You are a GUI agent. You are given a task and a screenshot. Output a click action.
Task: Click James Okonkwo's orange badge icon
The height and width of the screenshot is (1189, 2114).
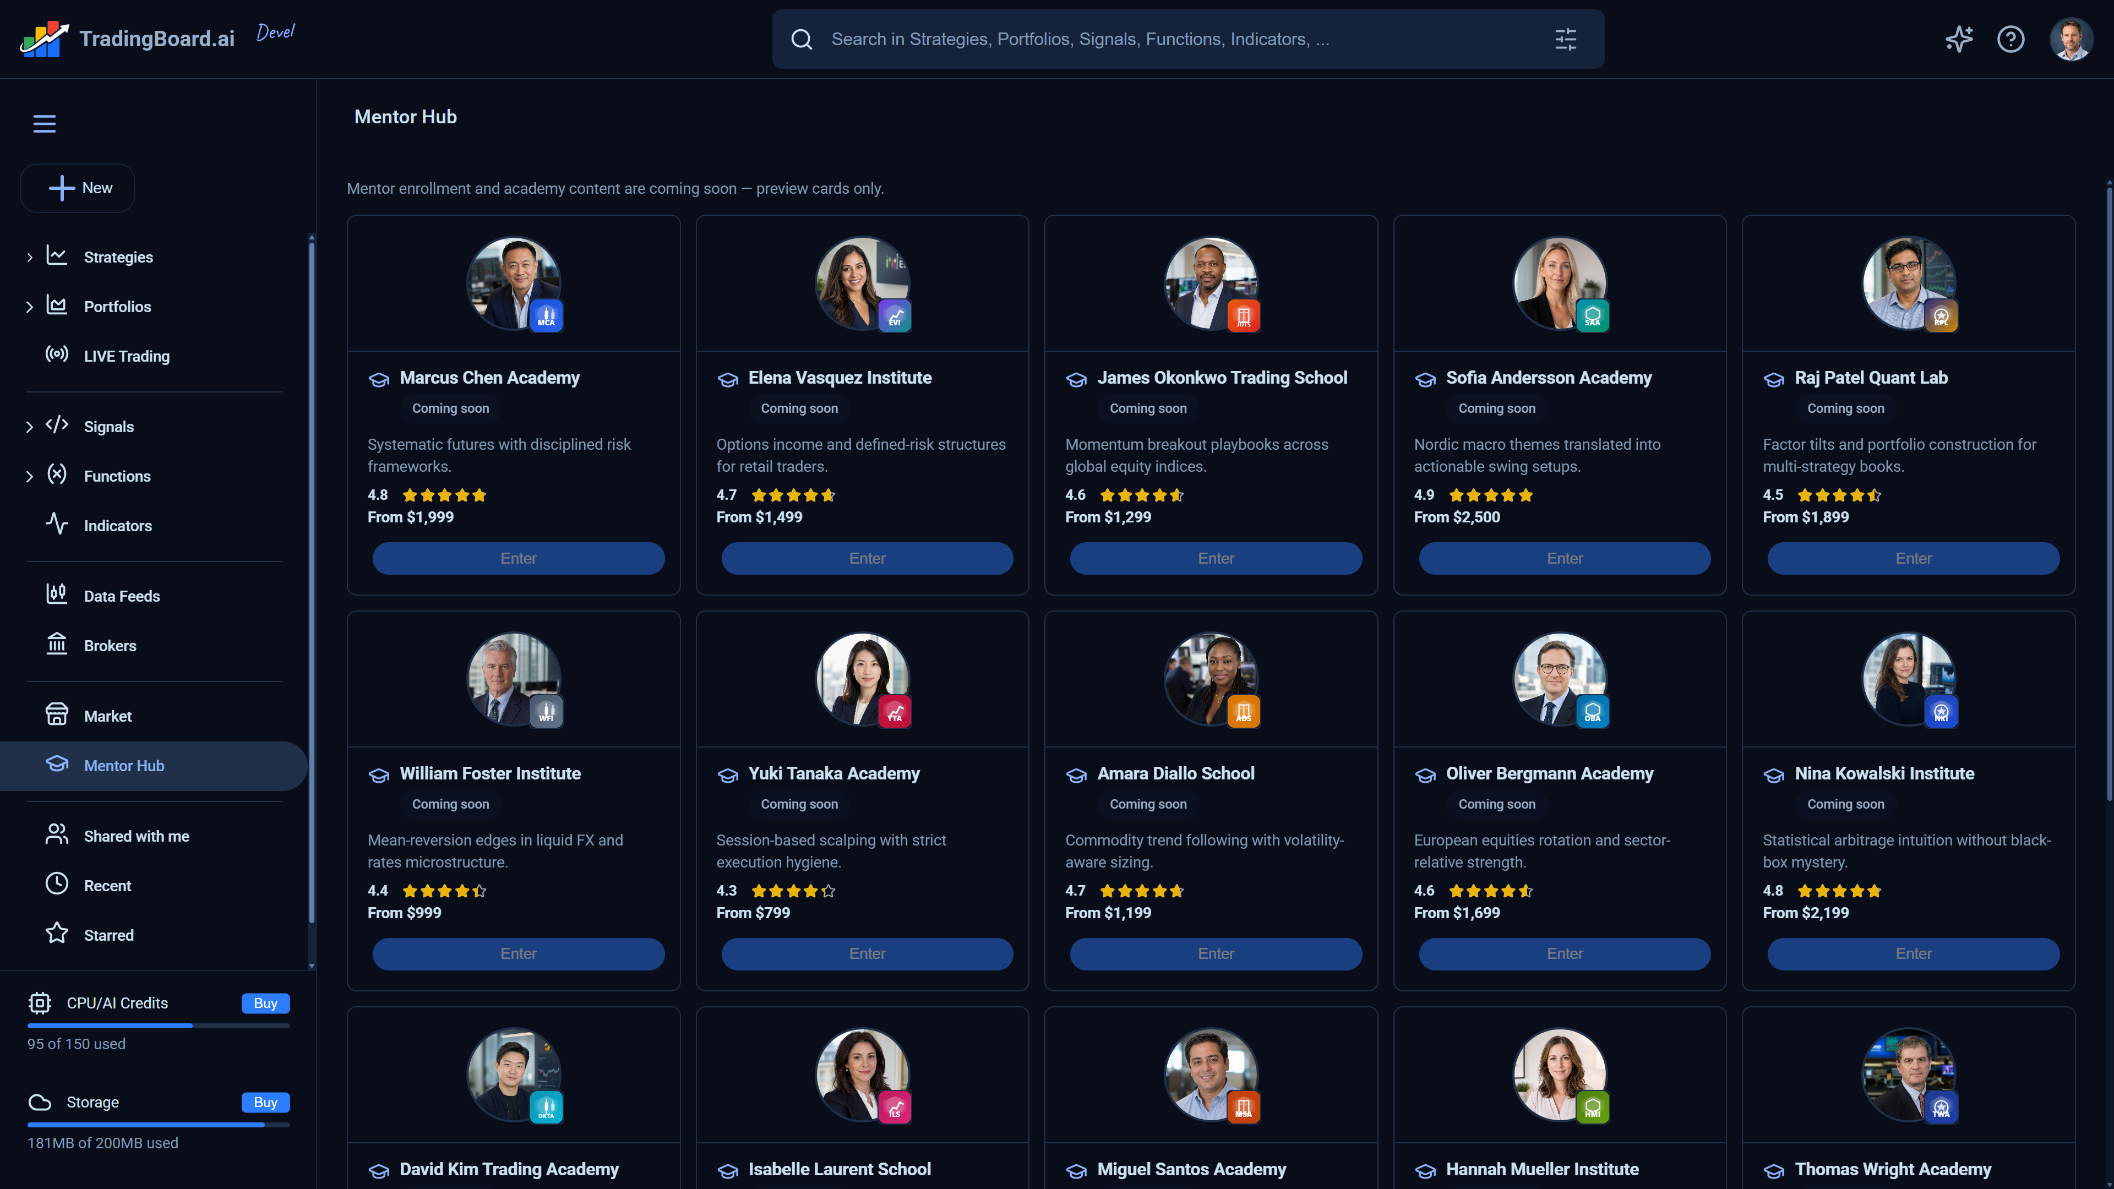[1243, 316]
